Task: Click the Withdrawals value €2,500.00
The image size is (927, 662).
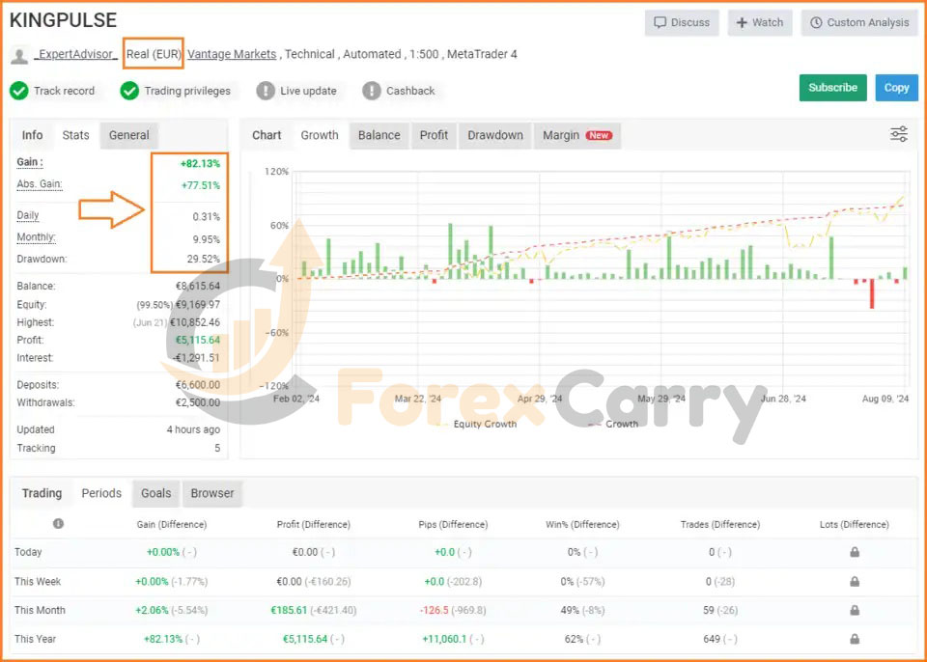Action: tap(197, 402)
